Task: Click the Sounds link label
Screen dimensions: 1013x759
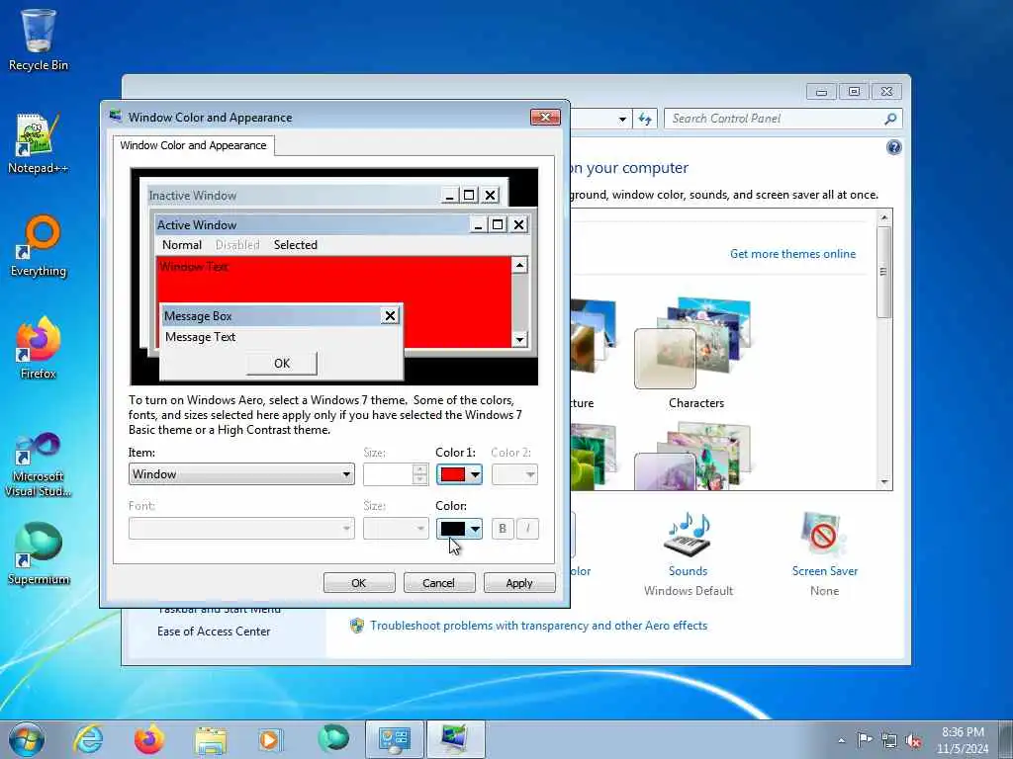Action: [x=689, y=571]
